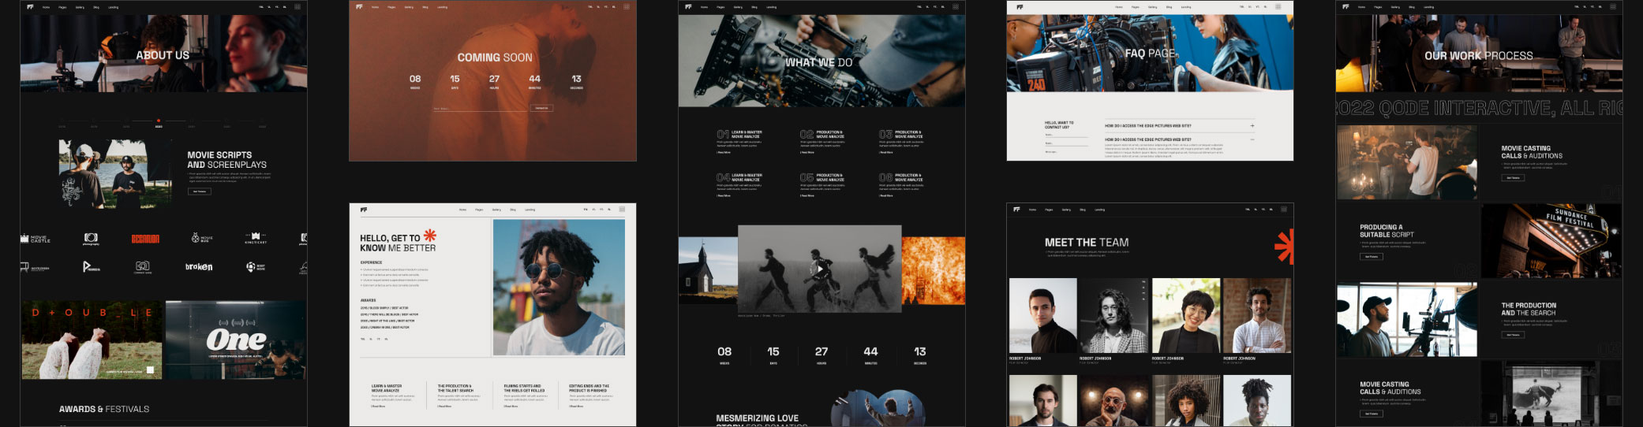Viewport: 1643px width, 427px height.
Task: Click the Movie Bug brand logo
Action: pyautogui.click(x=202, y=238)
